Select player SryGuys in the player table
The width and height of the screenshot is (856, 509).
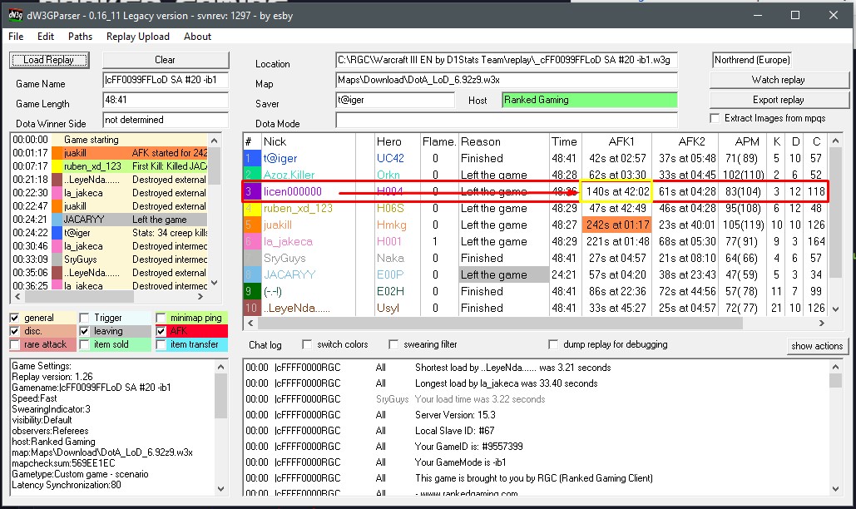click(x=285, y=258)
